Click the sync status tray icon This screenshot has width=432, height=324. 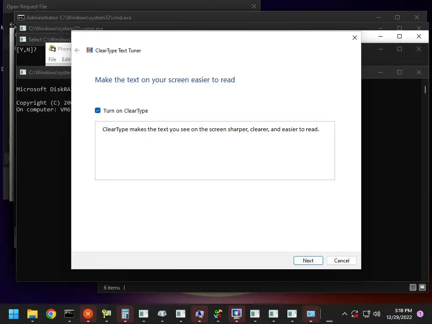point(355,314)
